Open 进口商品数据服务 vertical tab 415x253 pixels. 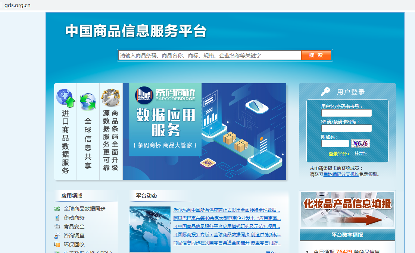click(65, 132)
